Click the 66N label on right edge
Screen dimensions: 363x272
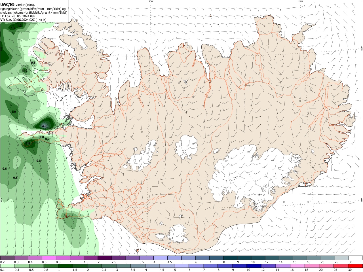point(362,49)
